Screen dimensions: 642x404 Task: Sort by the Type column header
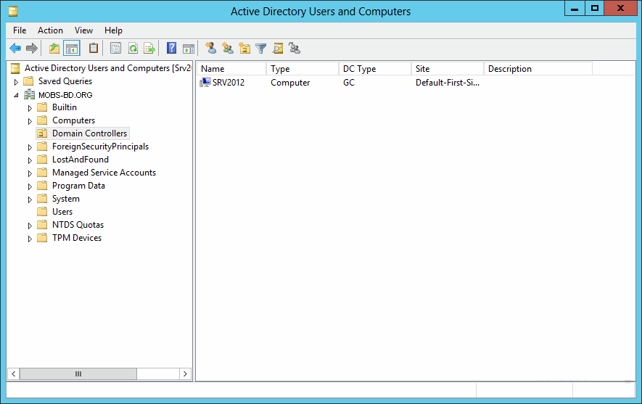pos(303,69)
